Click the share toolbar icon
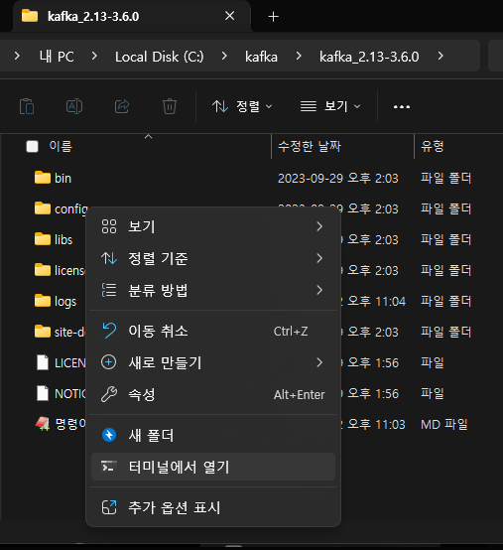Image resolution: width=503 pixels, height=550 pixels. click(122, 106)
